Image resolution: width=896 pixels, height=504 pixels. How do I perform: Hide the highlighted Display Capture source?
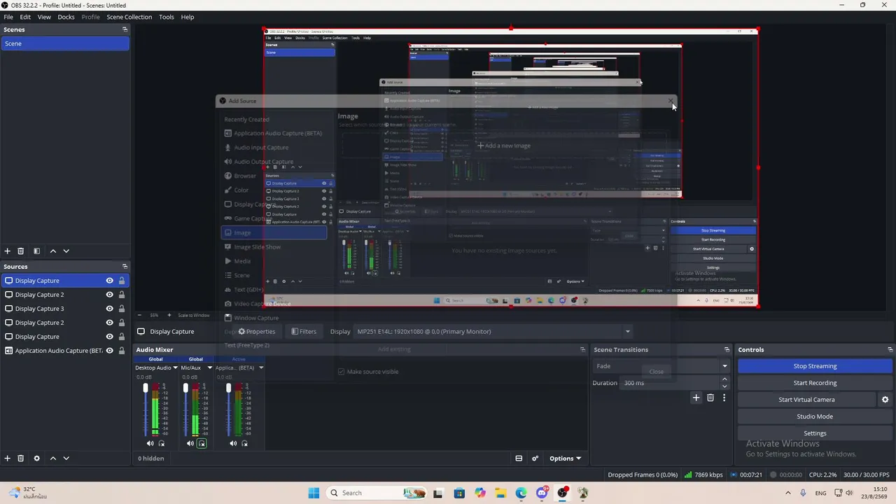click(109, 281)
